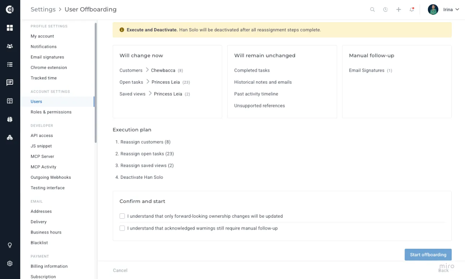
Task: Open Chrome extension settings
Action: pos(49,67)
